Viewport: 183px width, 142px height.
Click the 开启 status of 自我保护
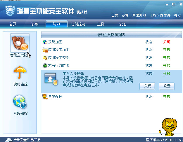tap(166, 97)
